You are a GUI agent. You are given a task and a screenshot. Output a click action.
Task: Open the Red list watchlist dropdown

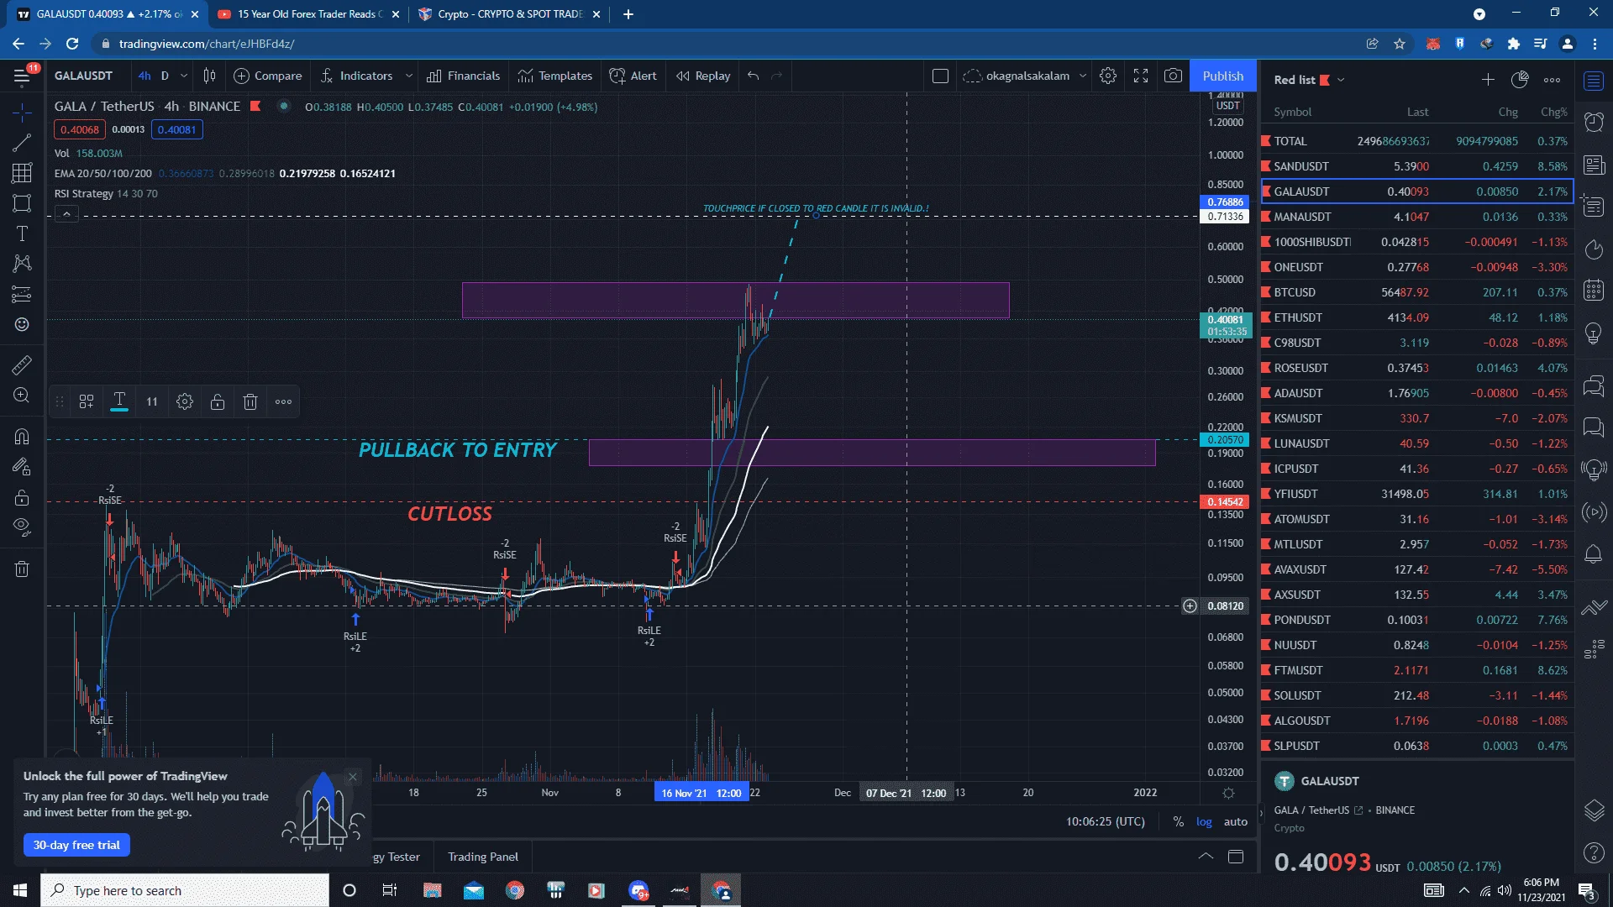tap(1308, 80)
